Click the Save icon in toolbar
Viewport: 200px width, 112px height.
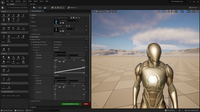3,8
